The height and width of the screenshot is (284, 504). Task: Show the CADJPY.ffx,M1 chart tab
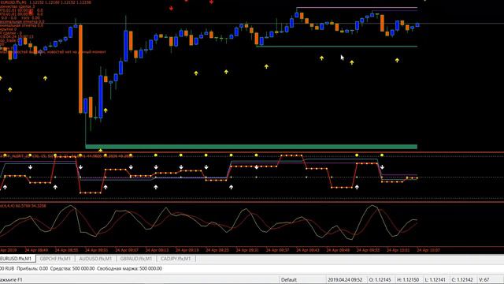(176, 259)
